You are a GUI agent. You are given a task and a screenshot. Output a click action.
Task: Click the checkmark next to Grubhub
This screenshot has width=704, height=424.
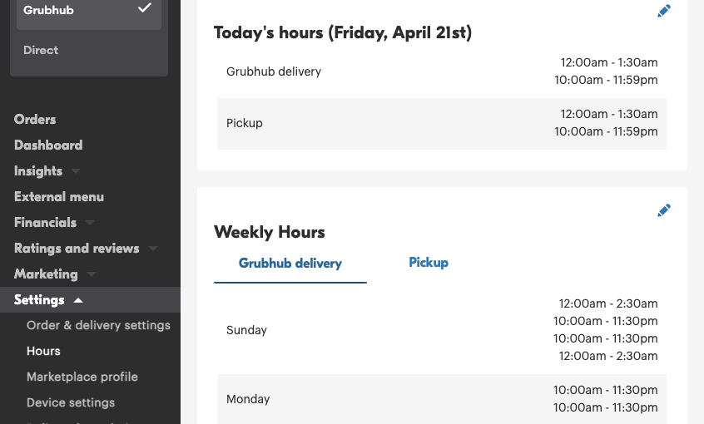click(x=145, y=7)
